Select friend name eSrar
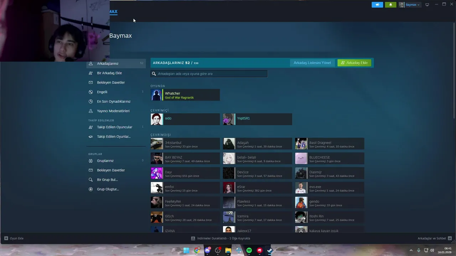Viewport: 456px width, 256px height. (241, 187)
